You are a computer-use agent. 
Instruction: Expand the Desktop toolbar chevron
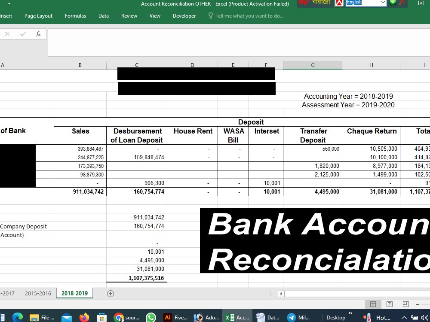click(x=350, y=313)
